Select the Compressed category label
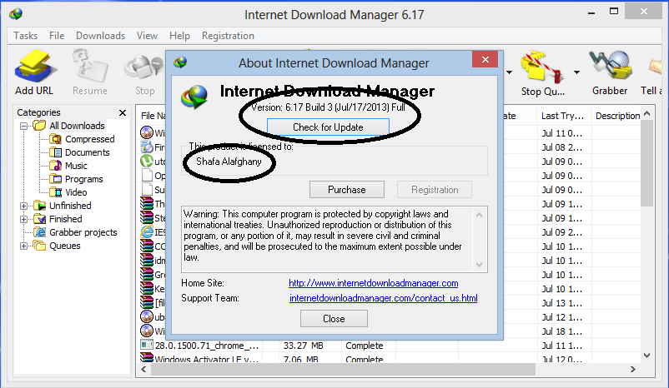Viewport: 669px width, 388px height. coord(90,139)
